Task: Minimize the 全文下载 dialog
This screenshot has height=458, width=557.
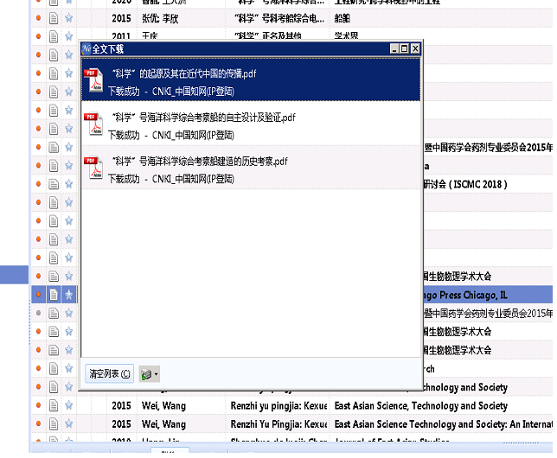Action: (x=394, y=48)
